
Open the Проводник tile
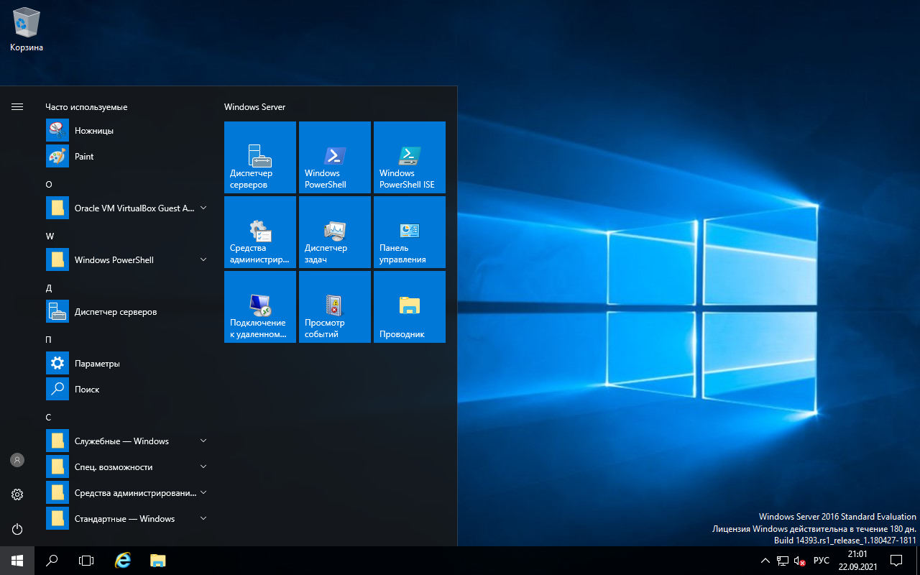pos(409,307)
